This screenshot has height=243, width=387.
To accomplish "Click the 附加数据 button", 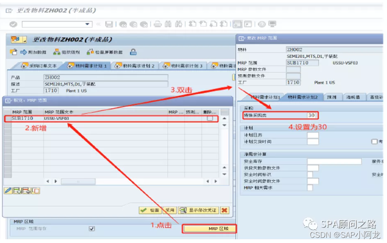I will [x=33, y=52].
